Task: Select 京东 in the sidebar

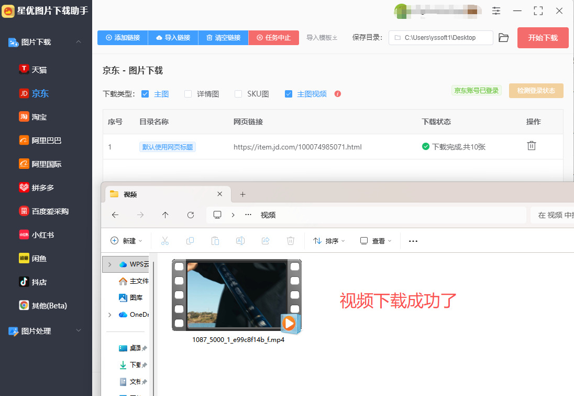Action: point(34,93)
